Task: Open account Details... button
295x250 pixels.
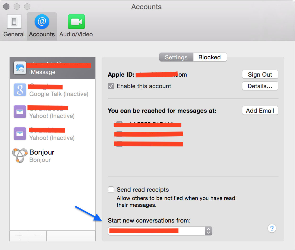Action: point(260,86)
